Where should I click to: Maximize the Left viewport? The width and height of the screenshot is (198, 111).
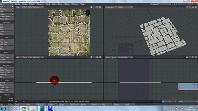pyautogui.click(x=100, y=57)
